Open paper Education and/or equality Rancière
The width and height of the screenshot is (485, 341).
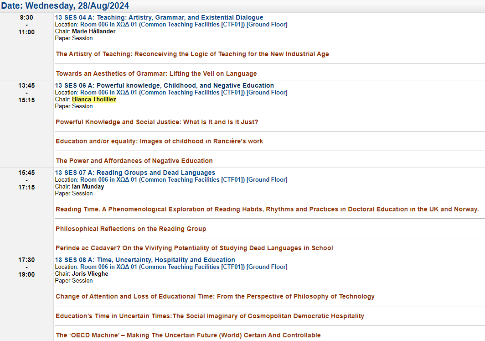click(x=159, y=141)
